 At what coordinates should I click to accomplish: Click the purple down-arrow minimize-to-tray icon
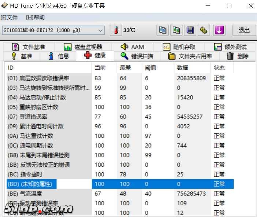[219, 30]
